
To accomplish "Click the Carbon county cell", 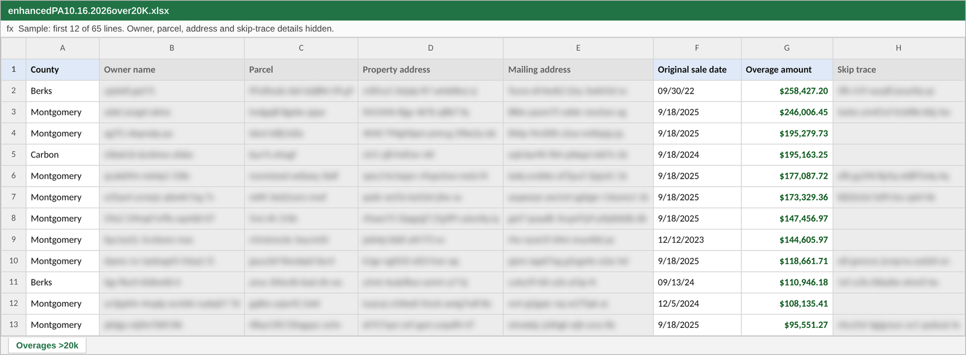I will (x=62, y=155).
